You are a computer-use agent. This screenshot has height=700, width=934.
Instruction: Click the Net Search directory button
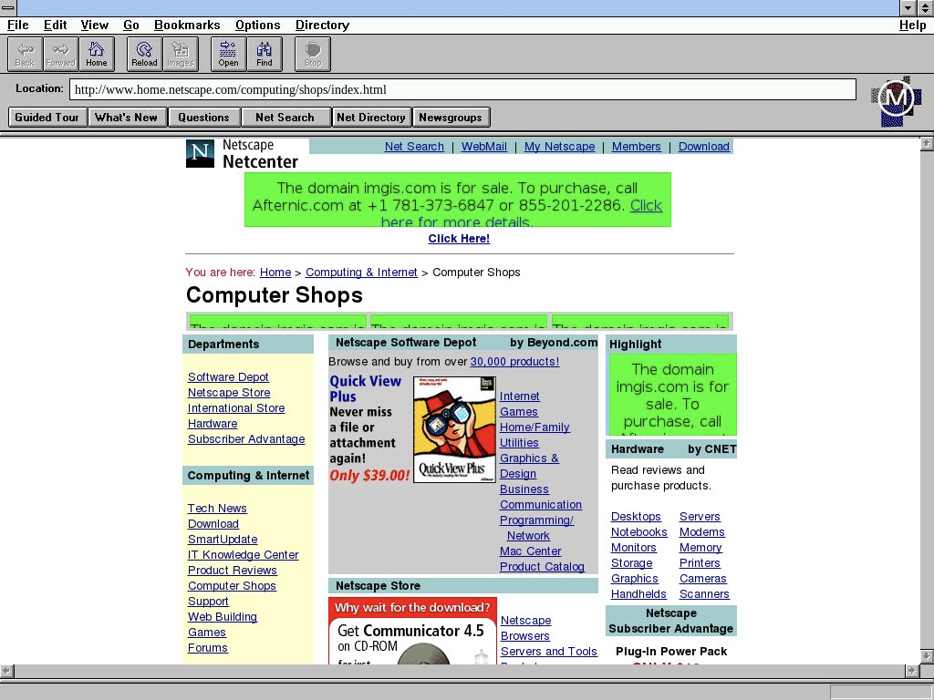(285, 117)
